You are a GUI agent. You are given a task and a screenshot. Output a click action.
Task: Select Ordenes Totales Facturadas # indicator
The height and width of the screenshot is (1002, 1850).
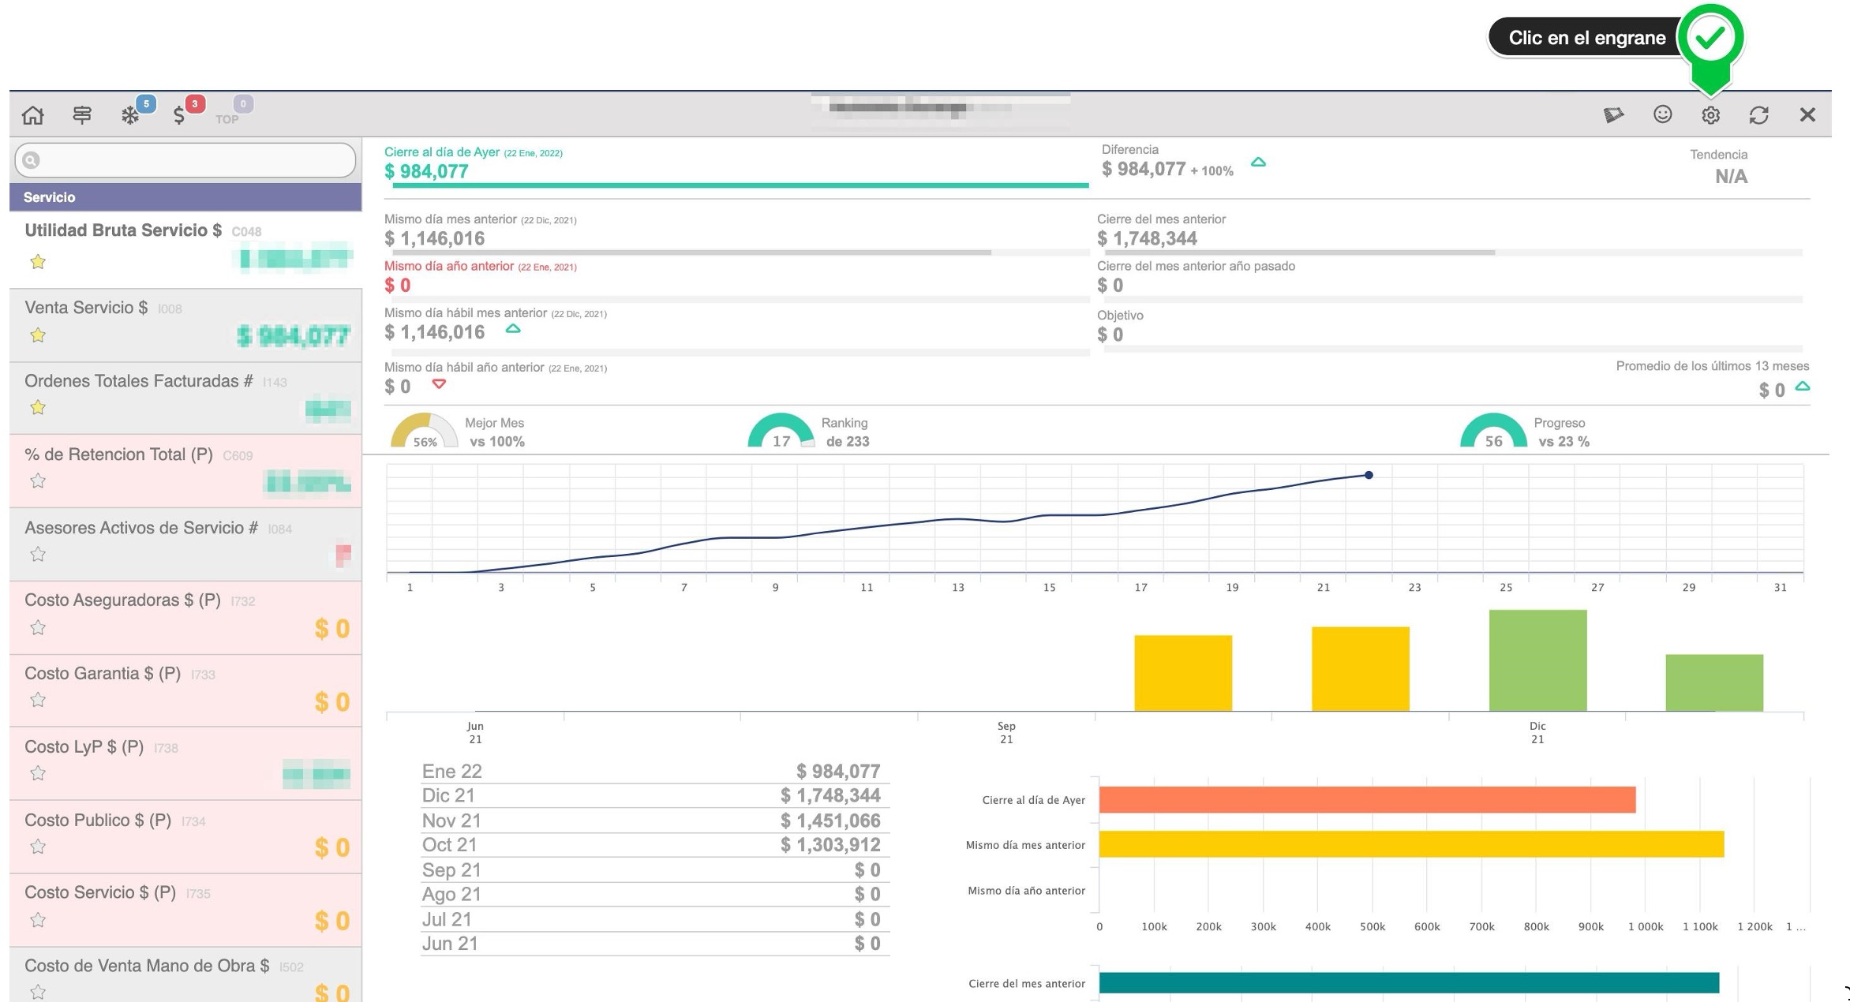tap(185, 398)
